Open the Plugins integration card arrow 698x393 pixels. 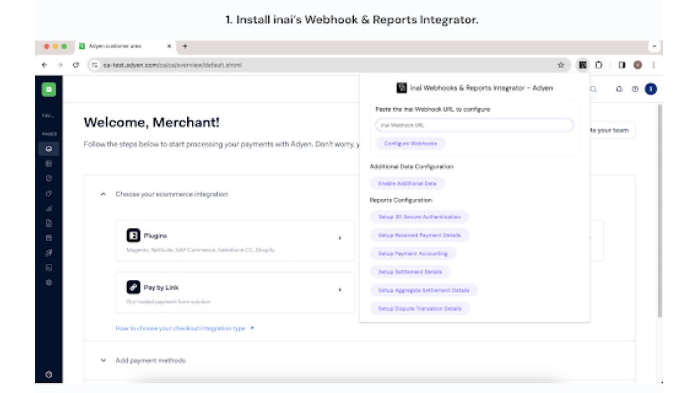tap(340, 238)
